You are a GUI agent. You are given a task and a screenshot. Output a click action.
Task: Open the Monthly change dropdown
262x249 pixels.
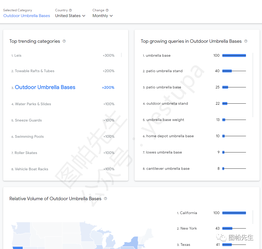tap(102, 16)
